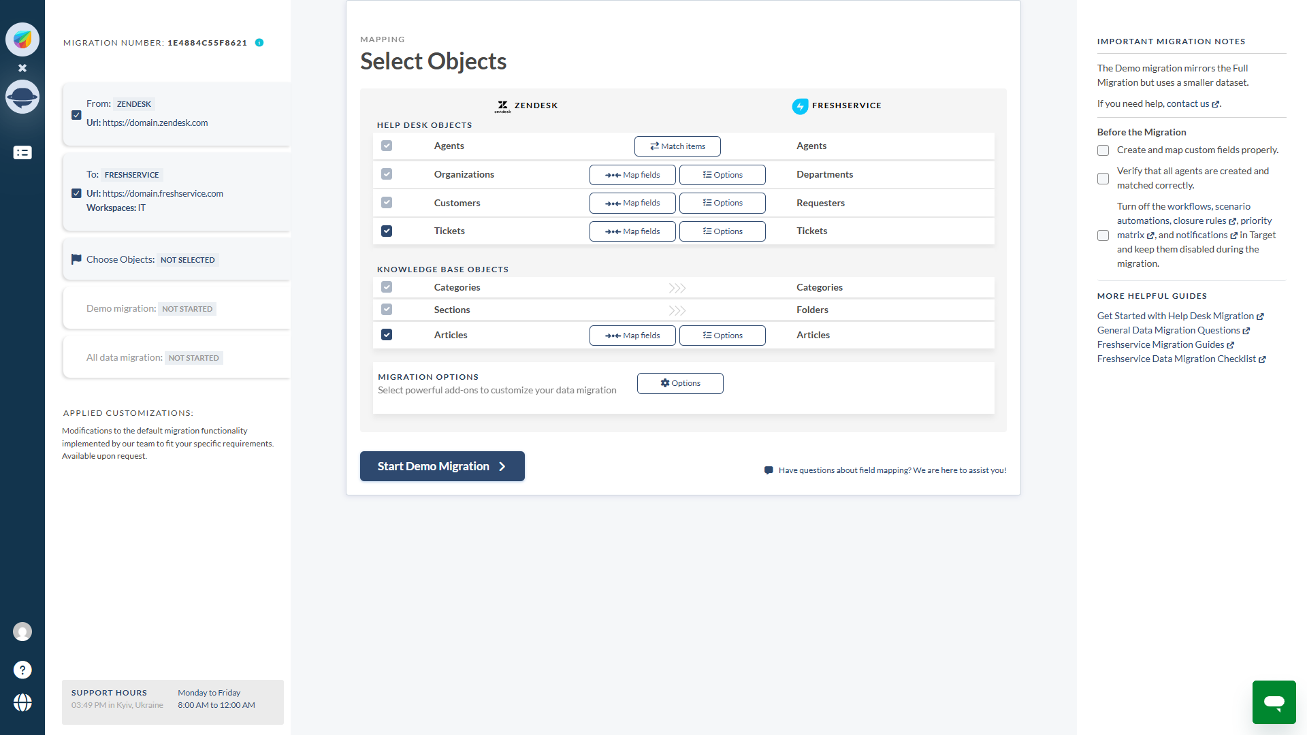
Task: Open the green chat widget
Action: [1274, 702]
